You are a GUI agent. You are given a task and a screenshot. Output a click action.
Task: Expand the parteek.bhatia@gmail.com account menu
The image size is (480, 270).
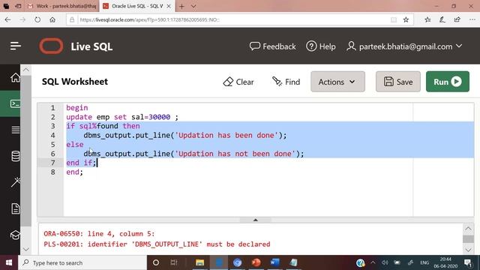point(404,46)
